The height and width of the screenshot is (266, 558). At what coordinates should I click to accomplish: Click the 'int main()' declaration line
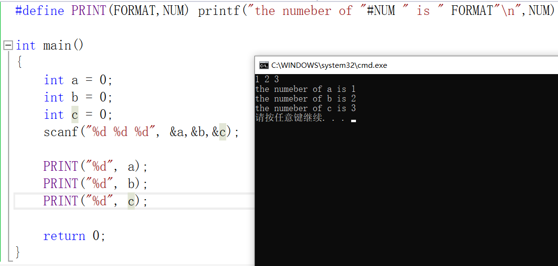50,46
